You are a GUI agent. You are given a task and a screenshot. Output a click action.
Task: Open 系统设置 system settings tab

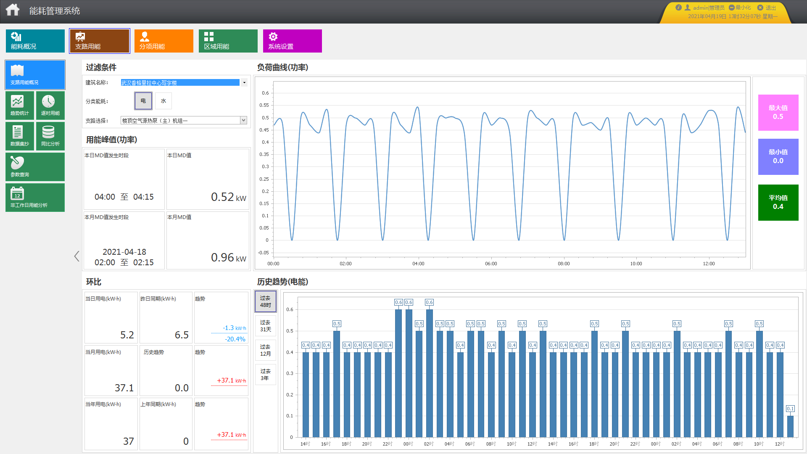[292, 41]
